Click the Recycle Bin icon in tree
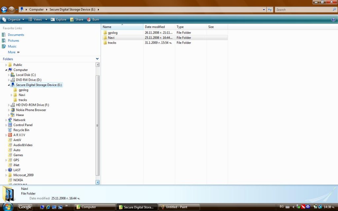This screenshot has width=338, height=211. [10, 130]
